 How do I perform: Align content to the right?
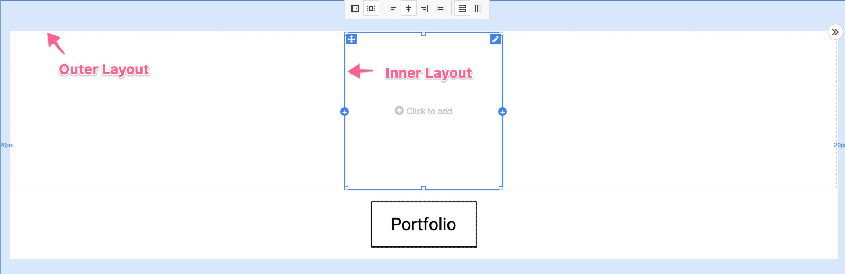pyautogui.click(x=425, y=8)
